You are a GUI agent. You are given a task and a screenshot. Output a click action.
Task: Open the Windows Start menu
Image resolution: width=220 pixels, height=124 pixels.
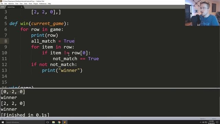pos(3,122)
